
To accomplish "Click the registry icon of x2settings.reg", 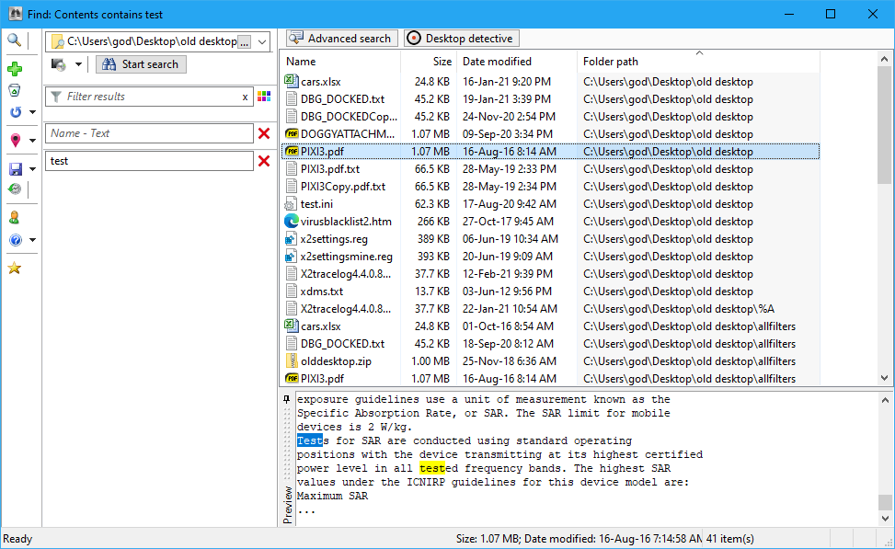I will click(x=291, y=238).
